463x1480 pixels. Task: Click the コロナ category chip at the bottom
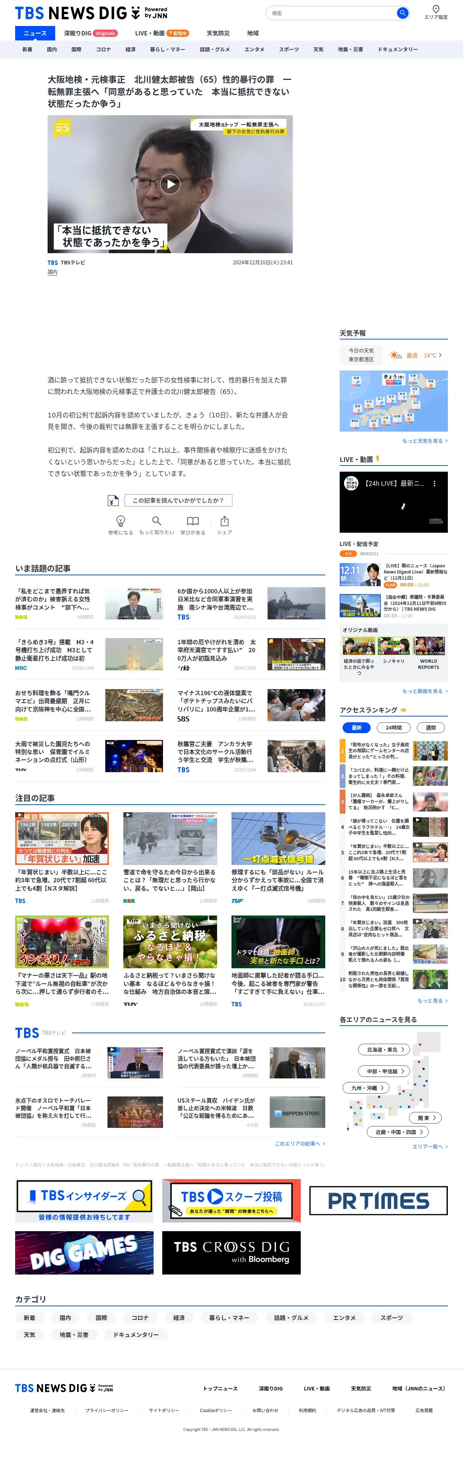tap(140, 1318)
